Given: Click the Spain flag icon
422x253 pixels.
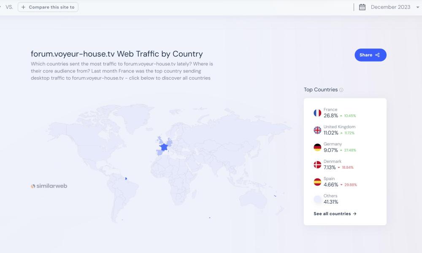Looking at the screenshot, I should tap(317, 182).
